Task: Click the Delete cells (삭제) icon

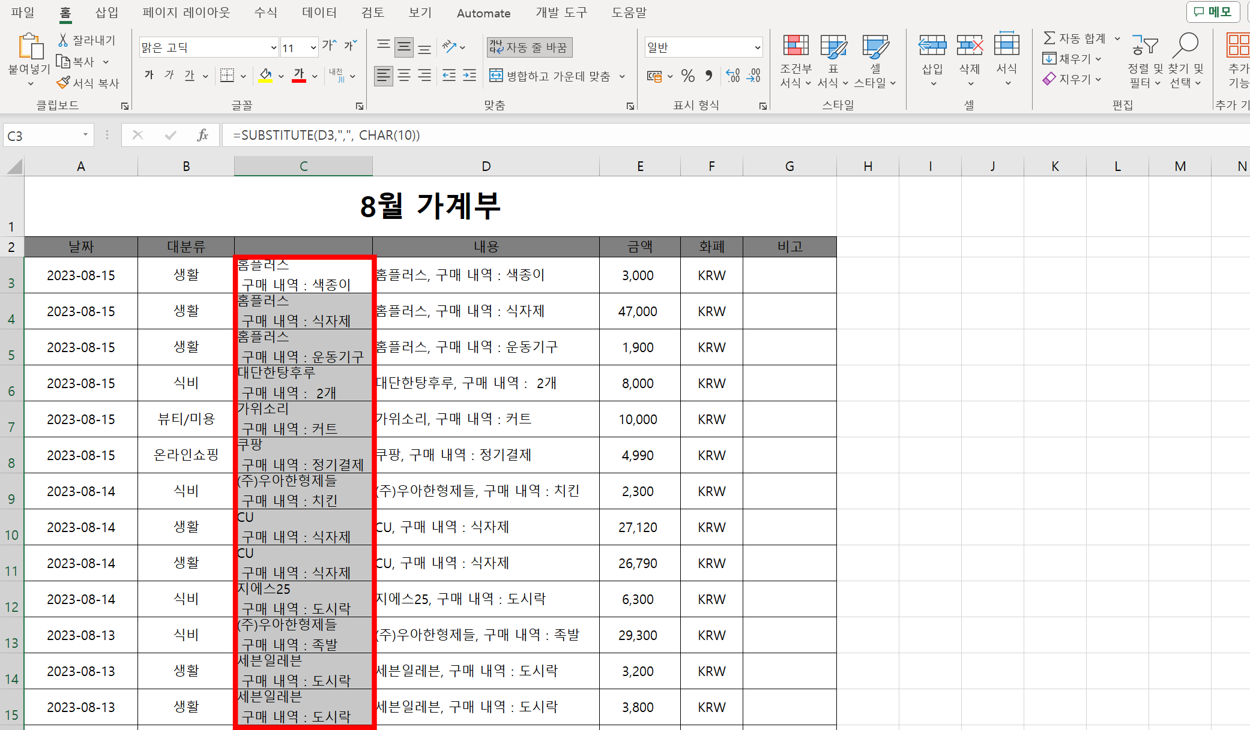Action: [970, 46]
